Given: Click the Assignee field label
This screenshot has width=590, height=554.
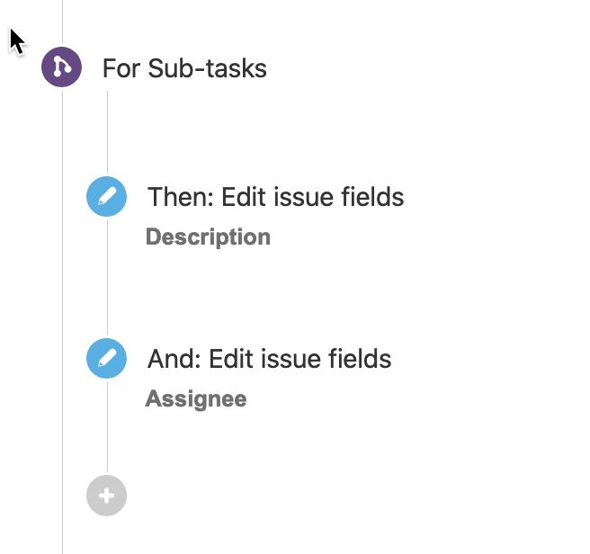Looking at the screenshot, I should (x=196, y=399).
